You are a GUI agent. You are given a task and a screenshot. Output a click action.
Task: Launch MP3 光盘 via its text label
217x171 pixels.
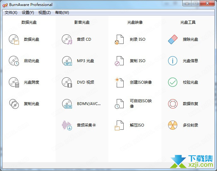pos(85,61)
